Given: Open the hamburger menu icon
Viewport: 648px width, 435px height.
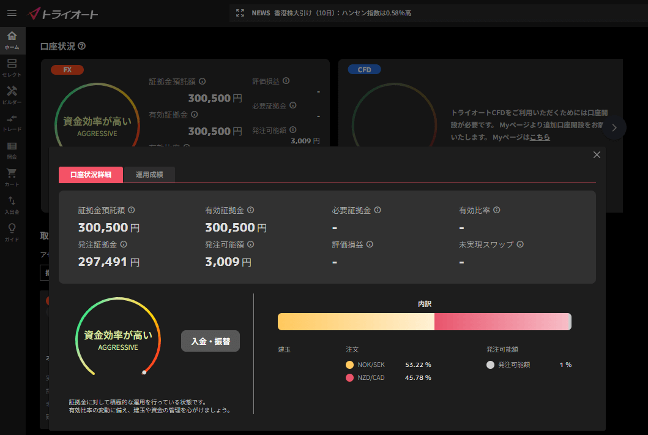Looking at the screenshot, I should (12, 13).
